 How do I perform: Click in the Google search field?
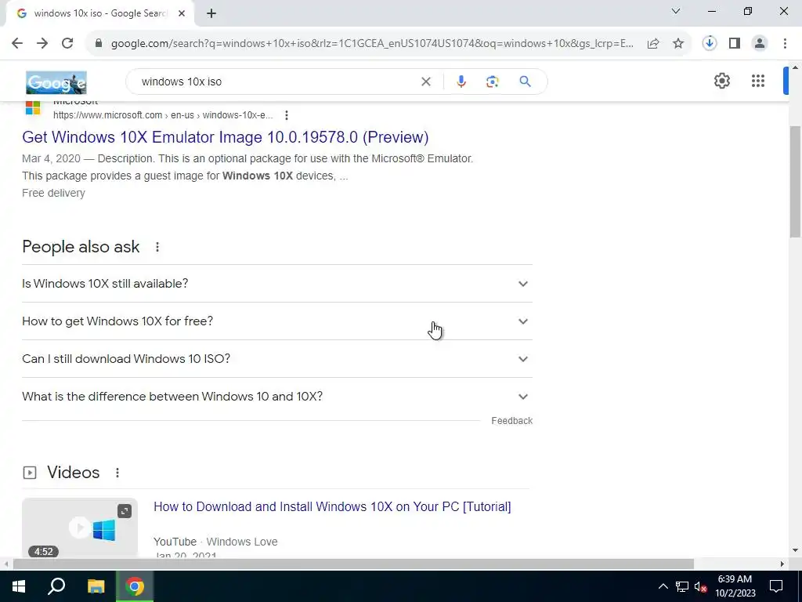[x=276, y=82]
